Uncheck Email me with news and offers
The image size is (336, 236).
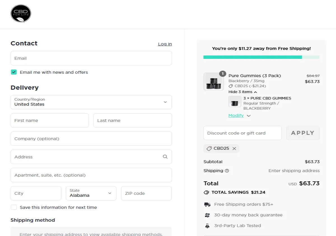pyautogui.click(x=14, y=72)
